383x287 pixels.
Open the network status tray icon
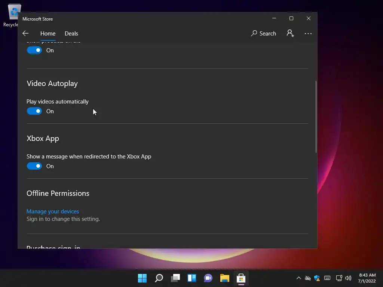[x=339, y=278]
